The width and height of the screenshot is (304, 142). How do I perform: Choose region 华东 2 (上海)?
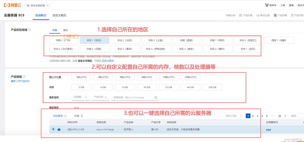pos(156,40)
